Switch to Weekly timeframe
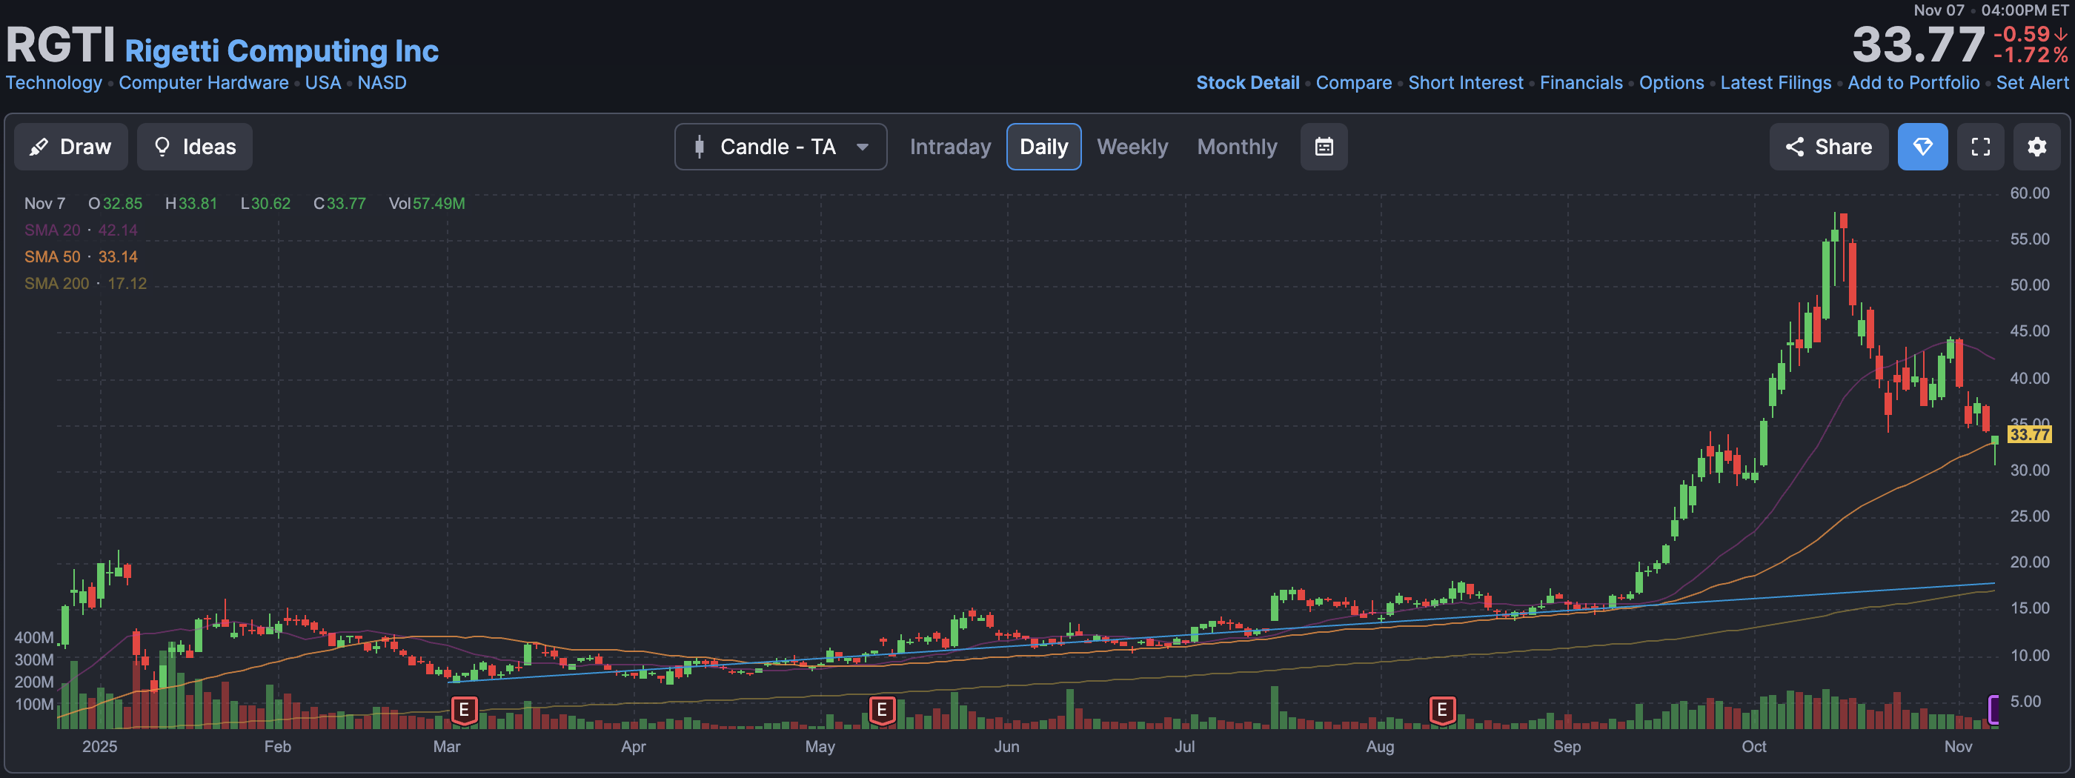 click(x=1132, y=147)
